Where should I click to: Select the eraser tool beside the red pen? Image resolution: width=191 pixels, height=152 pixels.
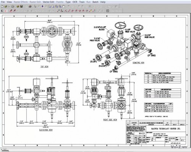(x=15, y=11)
